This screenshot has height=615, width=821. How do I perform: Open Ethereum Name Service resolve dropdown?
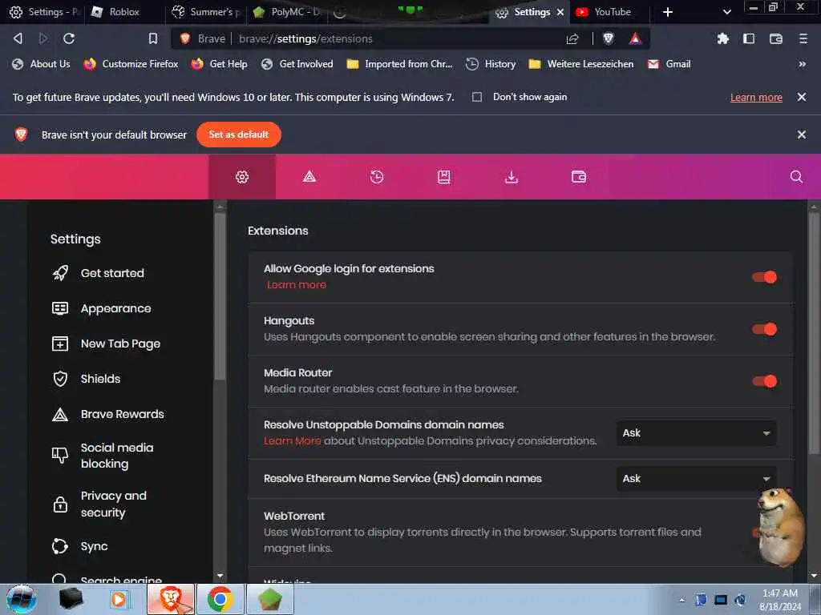click(x=697, y=479)
